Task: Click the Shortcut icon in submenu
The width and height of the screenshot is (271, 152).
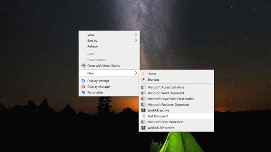Action: coord(143,80)
